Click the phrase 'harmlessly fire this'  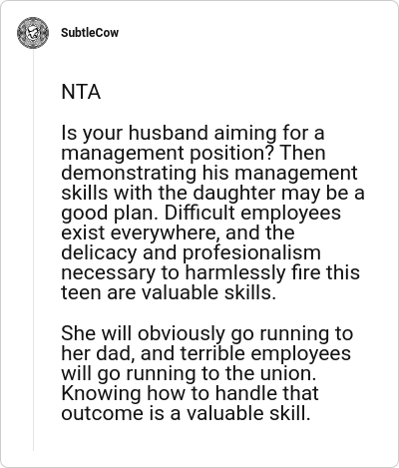(272, 272)
